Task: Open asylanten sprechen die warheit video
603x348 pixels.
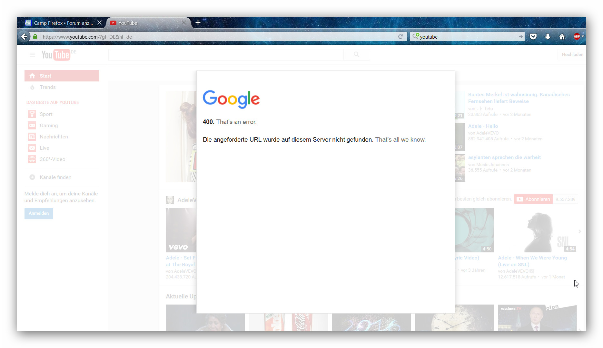Action: [x=504, y=157]
